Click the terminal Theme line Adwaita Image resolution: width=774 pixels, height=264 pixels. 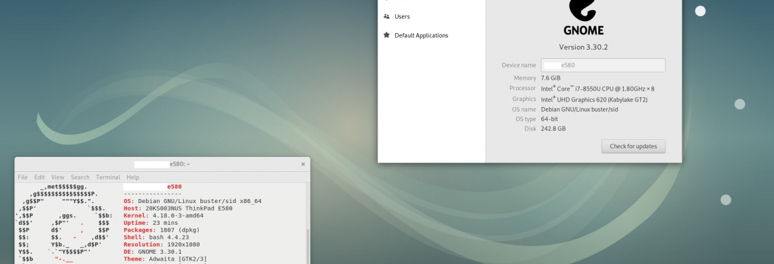tap(165, 259)
